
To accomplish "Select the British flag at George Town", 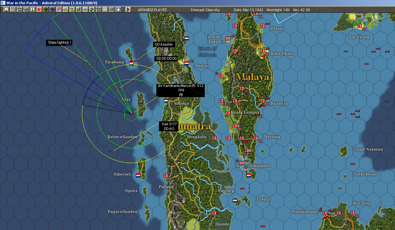I will point(228,38).
